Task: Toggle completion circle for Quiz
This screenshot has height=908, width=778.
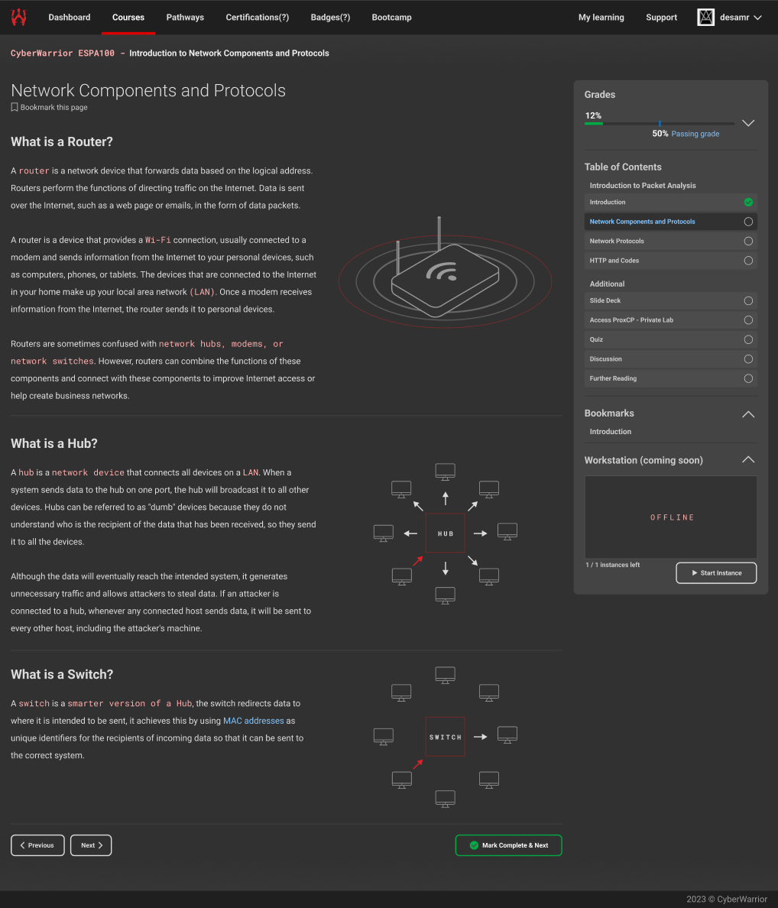Action: [748, 339]
